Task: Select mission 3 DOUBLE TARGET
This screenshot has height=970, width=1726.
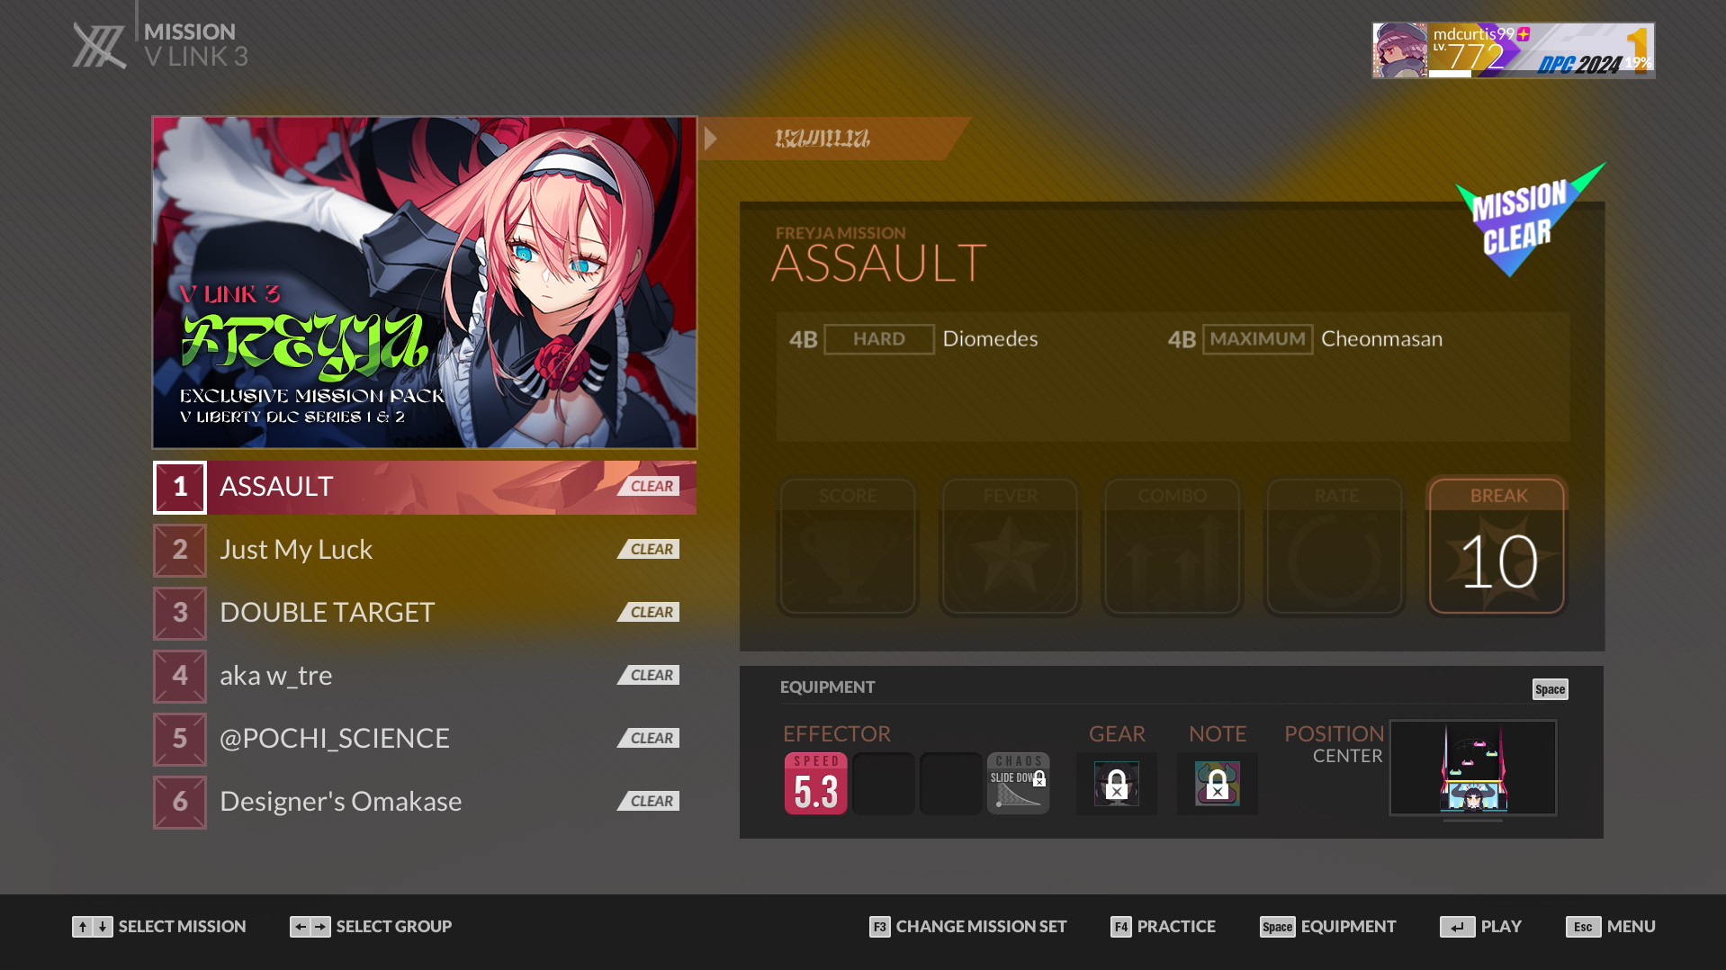Action: [425, 614]
